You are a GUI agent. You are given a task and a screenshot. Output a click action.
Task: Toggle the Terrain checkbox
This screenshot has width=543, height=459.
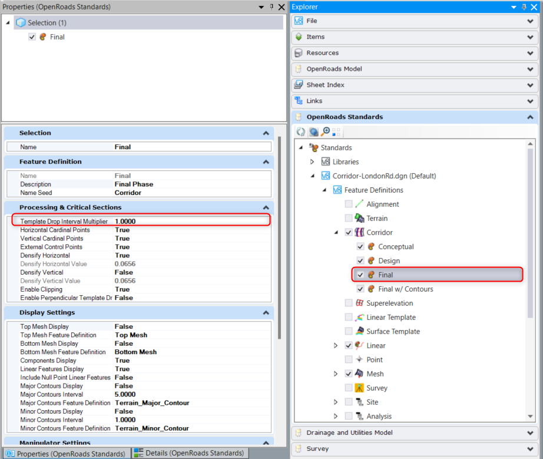349,218
